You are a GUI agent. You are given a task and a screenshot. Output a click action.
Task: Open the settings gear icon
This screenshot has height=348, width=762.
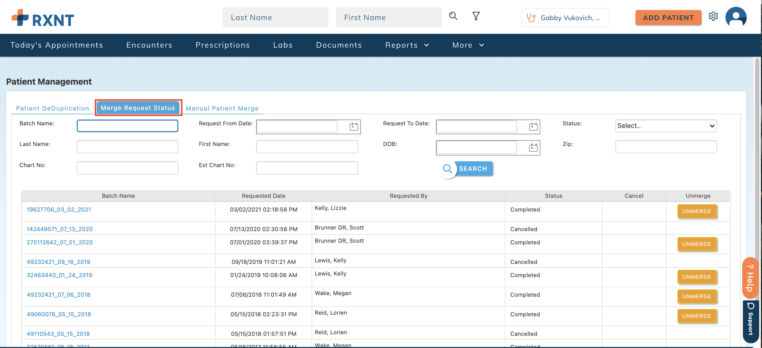point(713,16)
